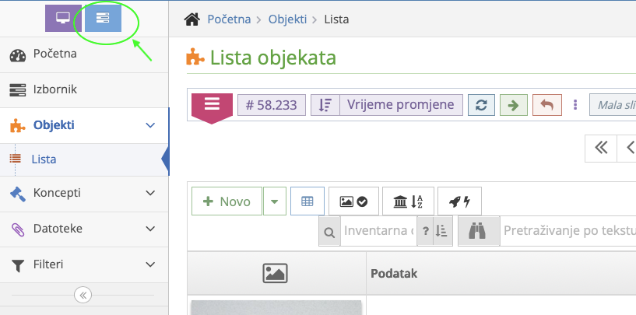Click the refresh icon button
This screenshot has width=636, height=315.
[x=481, y=106]
